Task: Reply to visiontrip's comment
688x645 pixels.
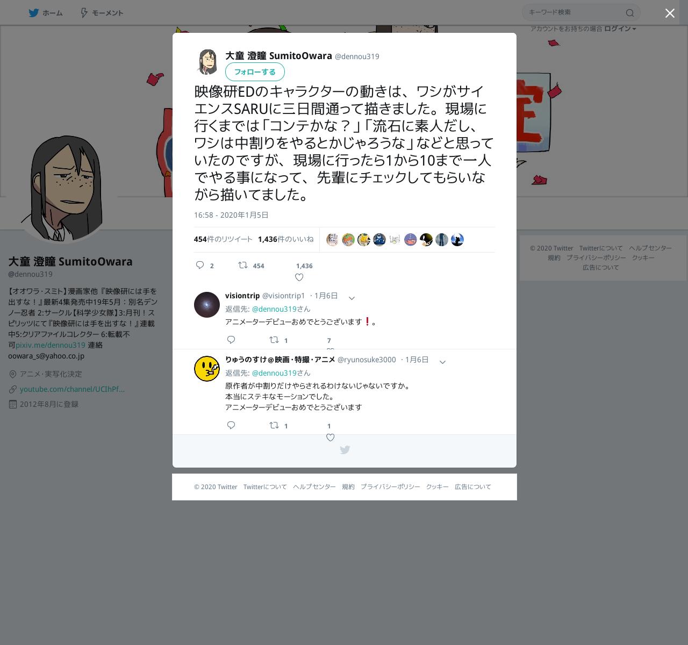Action: [231, 340]
